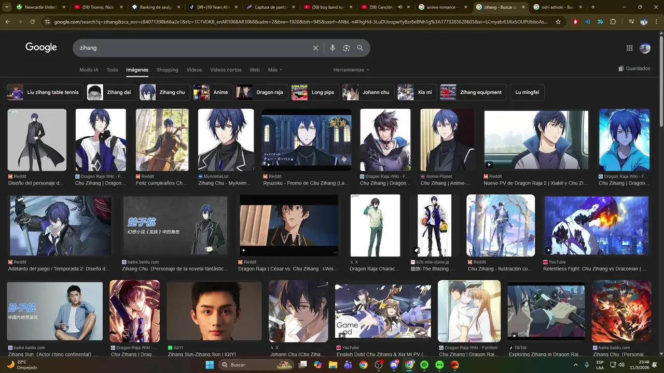This screenshot has height=373, width=664.
Task: Click the taskbar Buscar search field
Action: tap(256, 365)
